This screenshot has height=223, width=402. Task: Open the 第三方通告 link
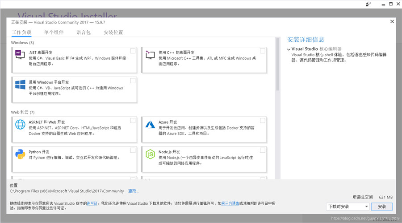[x=230, y=203]
